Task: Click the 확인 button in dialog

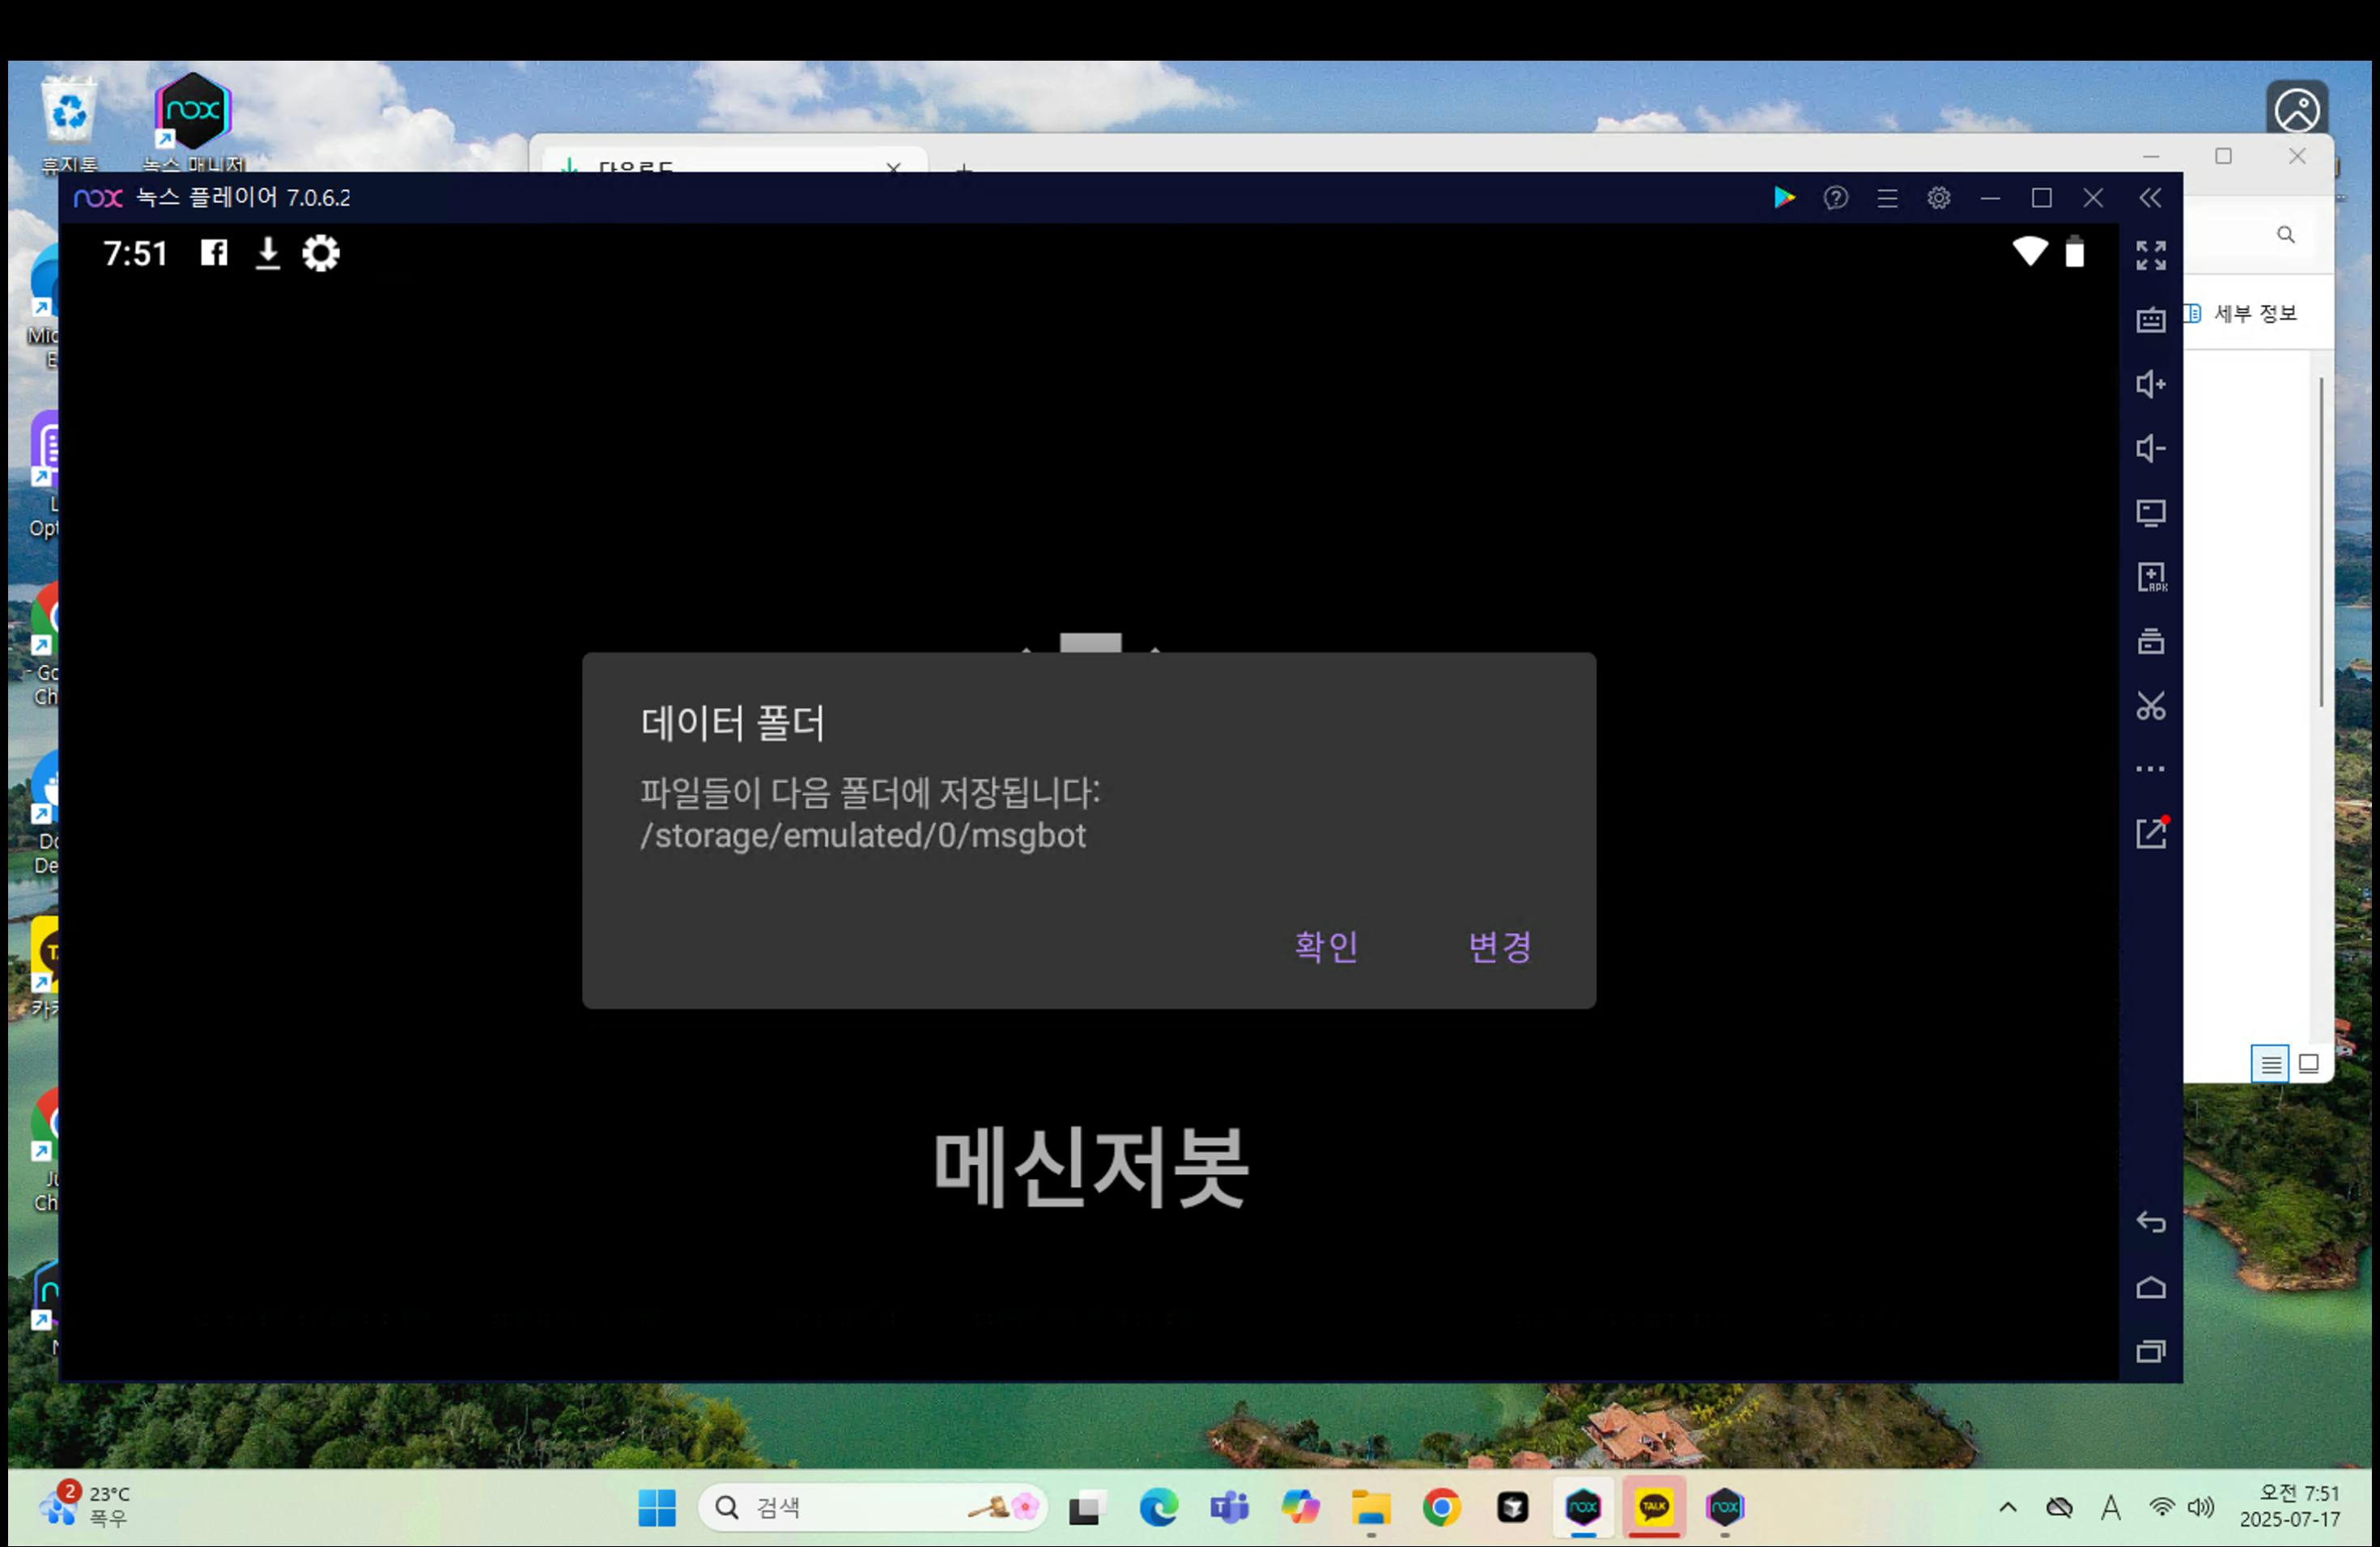Action: click(1326, 945)
